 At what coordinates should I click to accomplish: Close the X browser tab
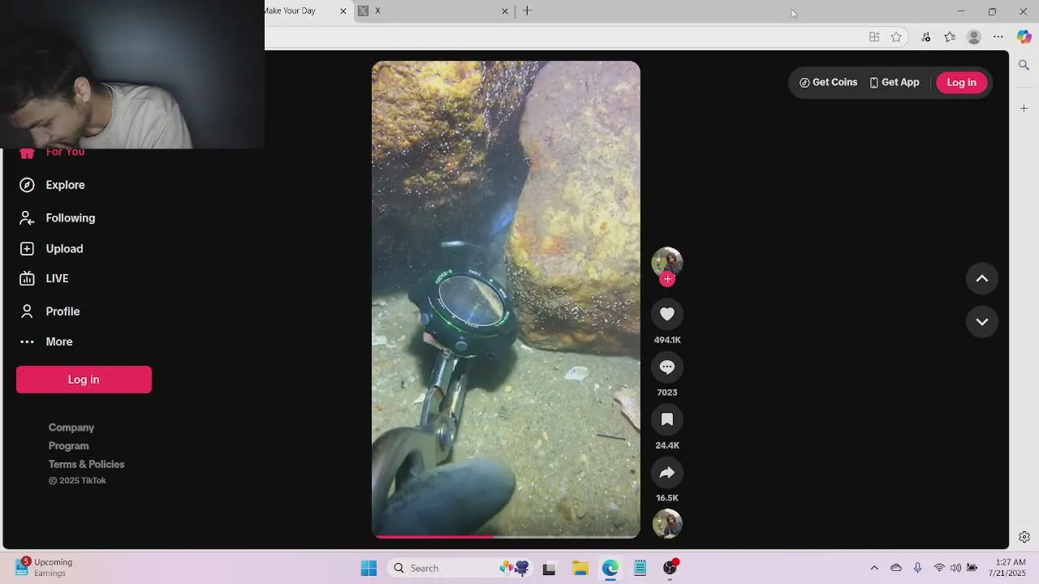[505, 11]
